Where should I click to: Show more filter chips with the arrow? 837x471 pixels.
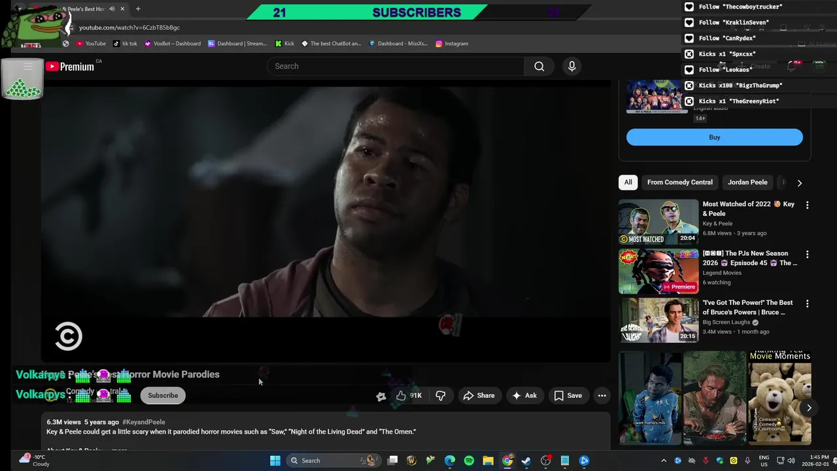pos(799,183)
